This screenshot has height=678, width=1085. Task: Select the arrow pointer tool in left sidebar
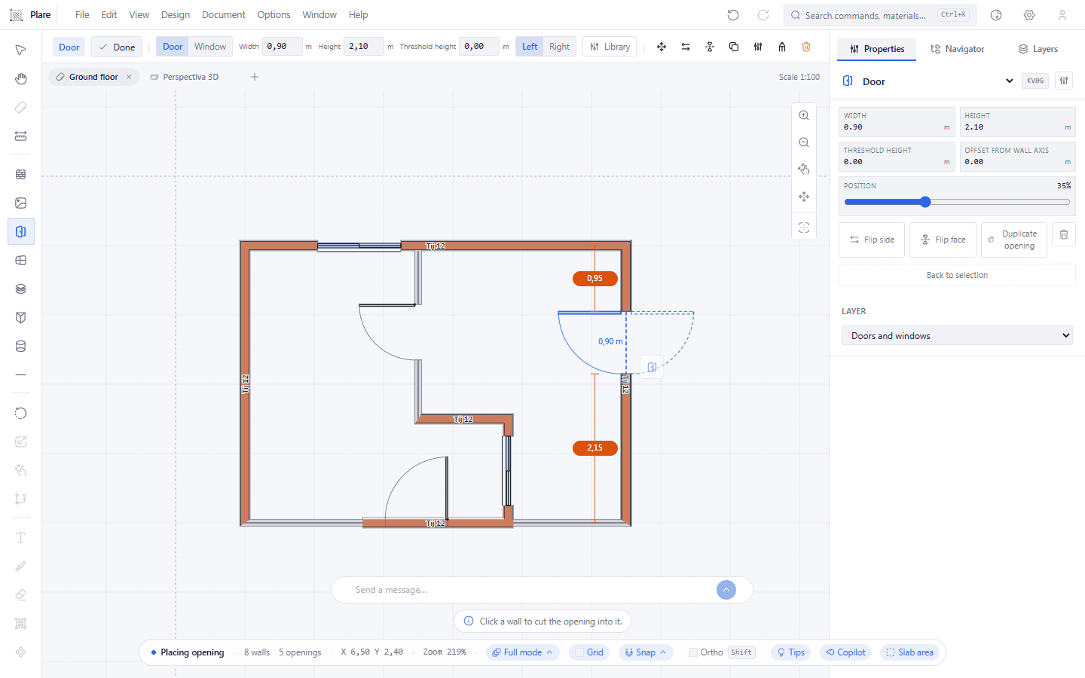pos(21,50)
